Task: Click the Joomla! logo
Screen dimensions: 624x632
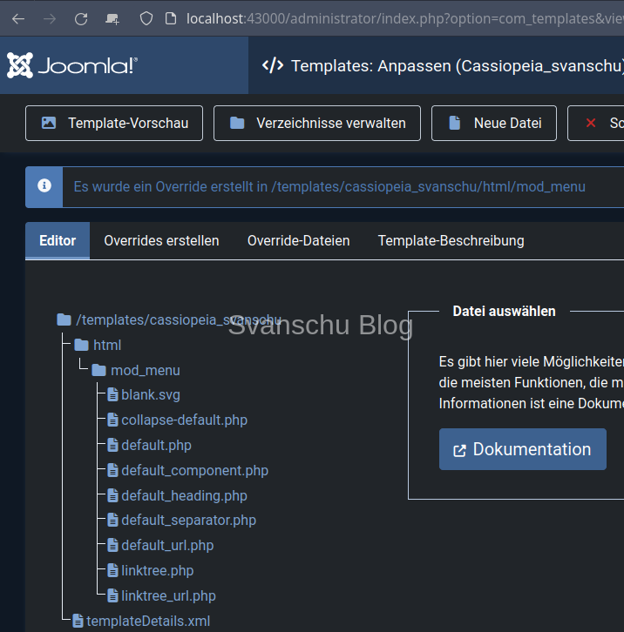Action: pyautogui.click(x=72, y=65)
